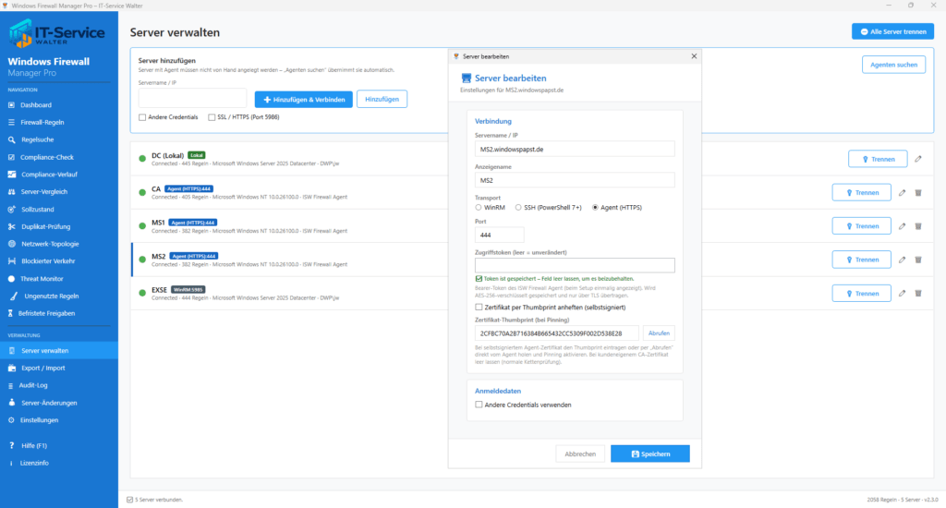This screenshot has height=508, width=946.
Task: Choose SSH (PowerShell 7+) transport
Action: pyautogui.click(x=518, y=208)
